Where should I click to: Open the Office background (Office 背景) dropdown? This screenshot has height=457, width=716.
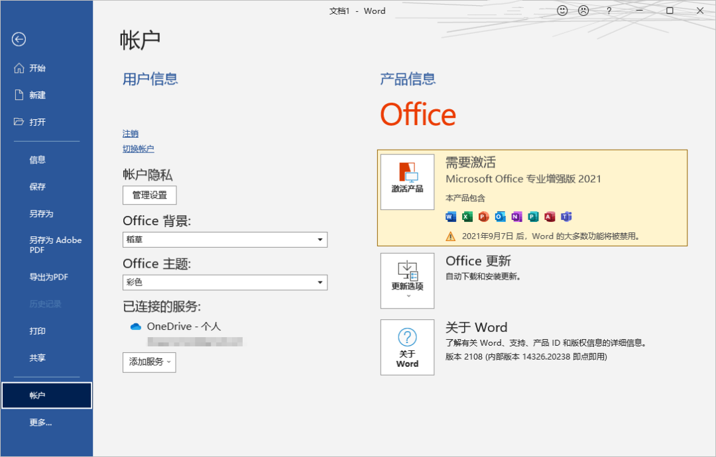coord(225,240)
